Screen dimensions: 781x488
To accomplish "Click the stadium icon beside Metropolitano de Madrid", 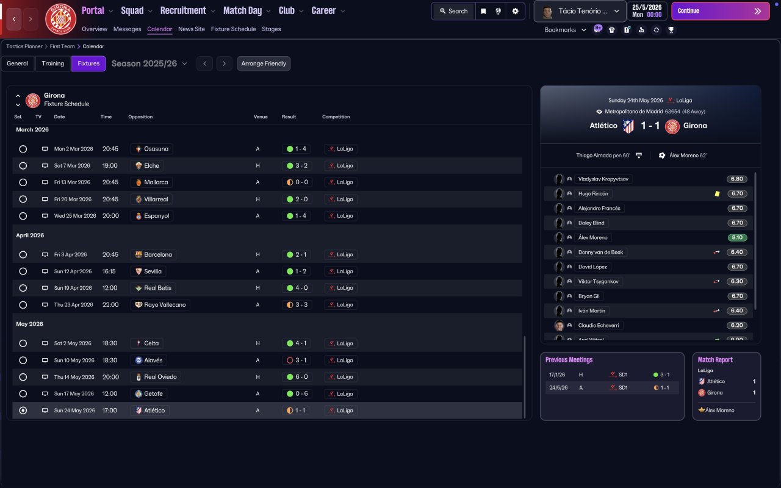I will [x=599, y=112].
